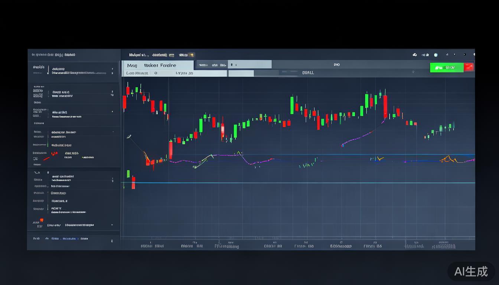Select the calendar icon beside the toolbar tabs
Viewport: 499px width, 285px height.
172,55
